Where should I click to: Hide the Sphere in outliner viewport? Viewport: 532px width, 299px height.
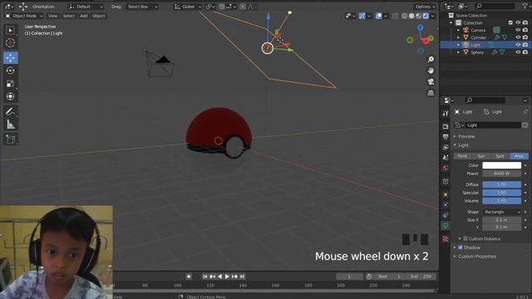(x=518, y=52)
